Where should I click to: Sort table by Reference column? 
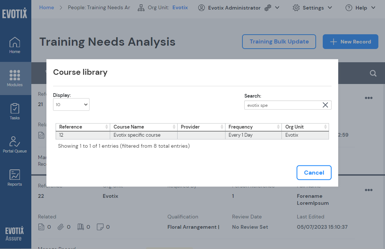[83, 127]
